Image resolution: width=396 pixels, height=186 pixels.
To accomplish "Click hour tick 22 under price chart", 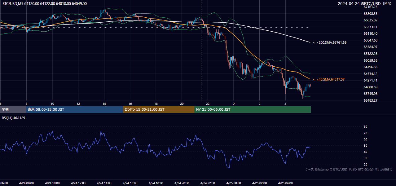I will (208, 104).
